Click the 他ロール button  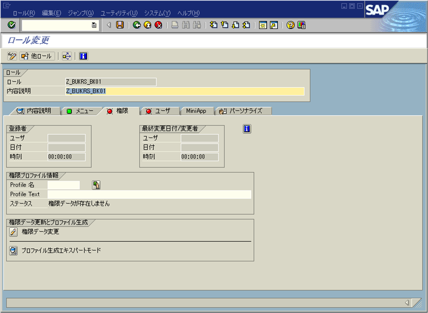[37, 56]
